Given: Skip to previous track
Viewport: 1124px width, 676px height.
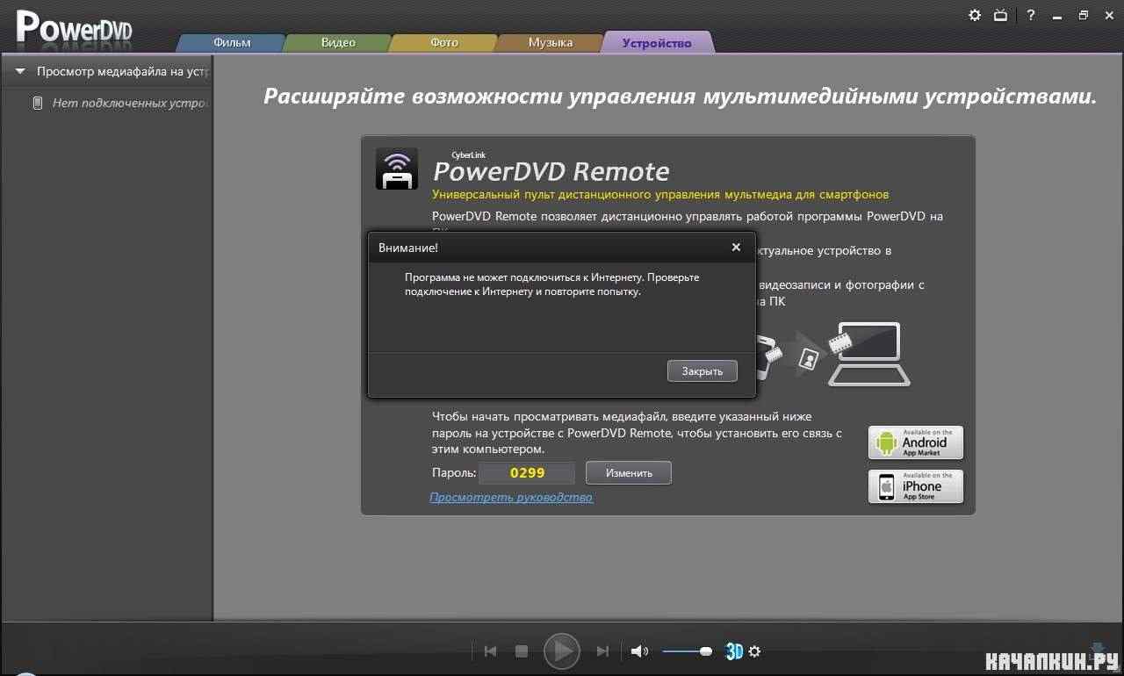Looking at the screenshot, I should (490, 651).
